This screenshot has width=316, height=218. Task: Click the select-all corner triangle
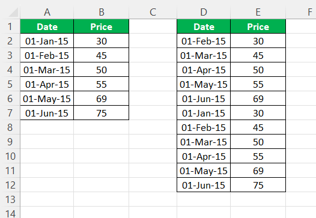(13, 13)
